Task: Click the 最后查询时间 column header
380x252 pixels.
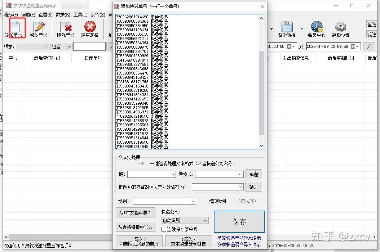Action: [47, 58]
